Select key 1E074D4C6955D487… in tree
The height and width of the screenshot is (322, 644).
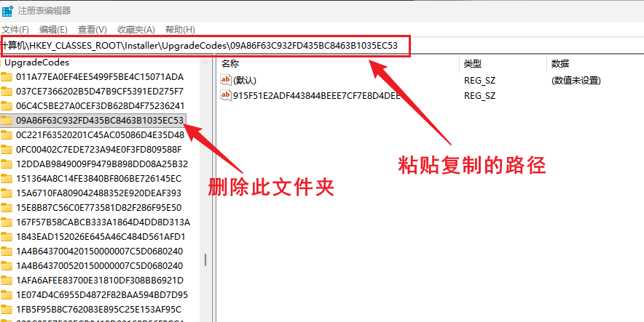(101, 295)
